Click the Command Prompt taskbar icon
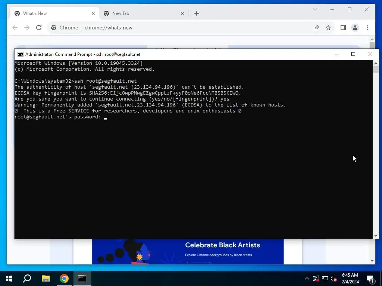This screenshot has width=382, height=286. coord(82,279)
